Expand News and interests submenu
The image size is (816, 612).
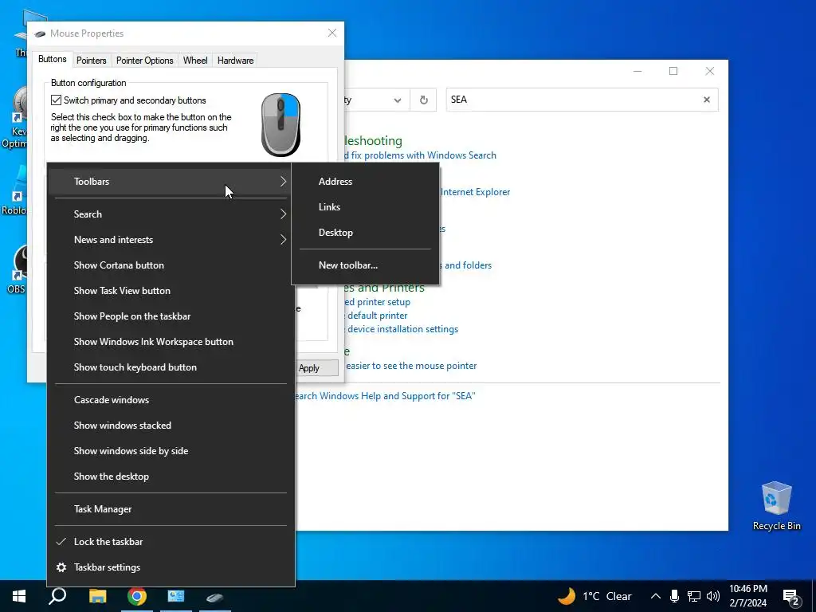click(x=171, y=239)
